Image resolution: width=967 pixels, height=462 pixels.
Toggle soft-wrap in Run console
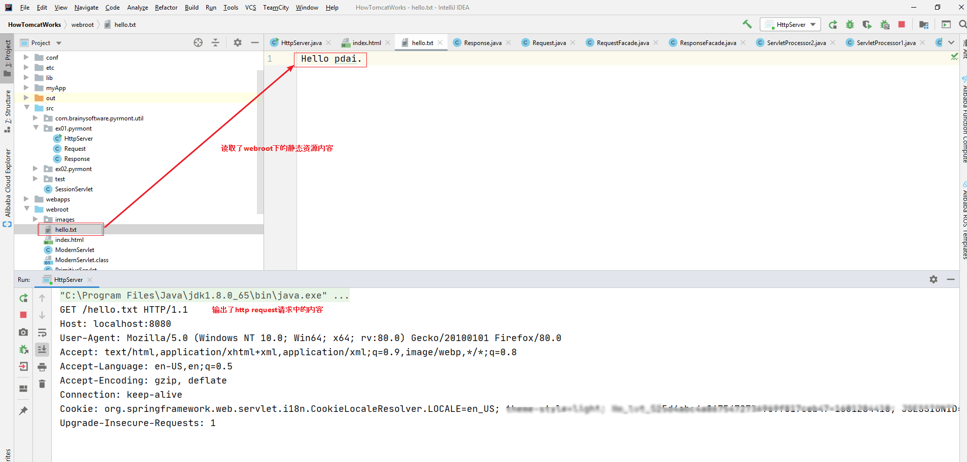point(42,332)
